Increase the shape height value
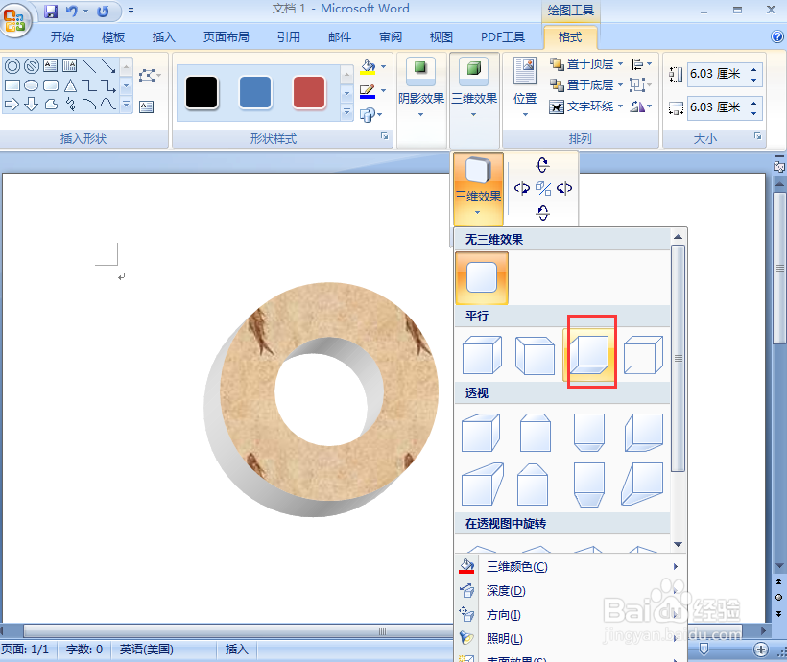The image size is (787, 662). 754,69
